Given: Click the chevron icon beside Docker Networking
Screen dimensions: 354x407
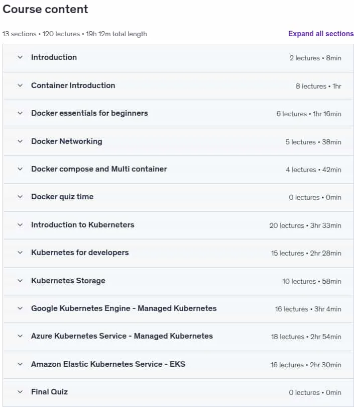Looking at the screenshot, I should [x=20, y=141].
